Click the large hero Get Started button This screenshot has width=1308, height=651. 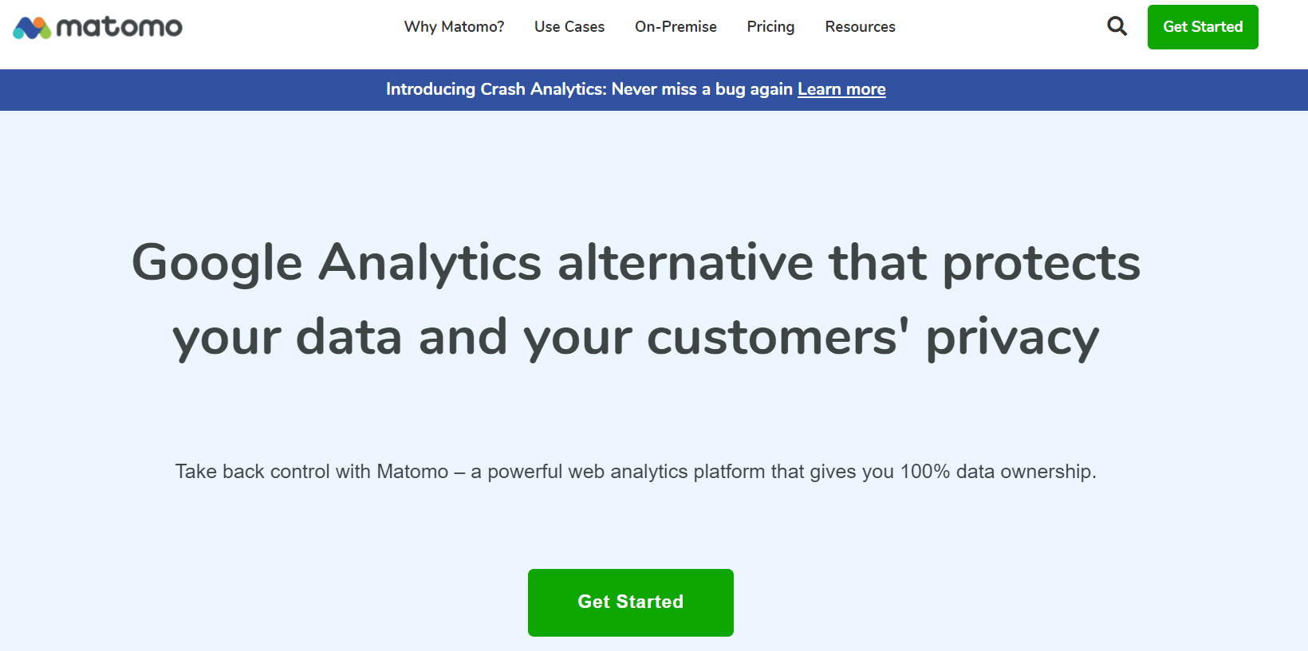[x=630, y=602]
